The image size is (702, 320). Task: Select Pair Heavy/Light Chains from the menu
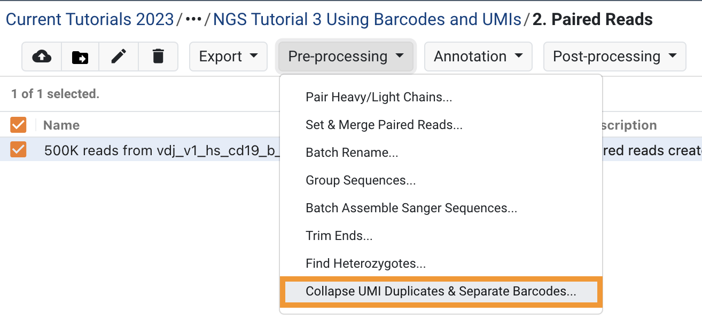(x=379, y=97)
